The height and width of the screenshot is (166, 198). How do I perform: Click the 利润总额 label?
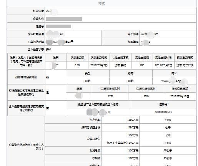(x=95, y=151)
